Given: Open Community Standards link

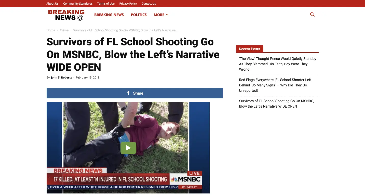Looking at the screenshot, I should (x=78, y=4).
